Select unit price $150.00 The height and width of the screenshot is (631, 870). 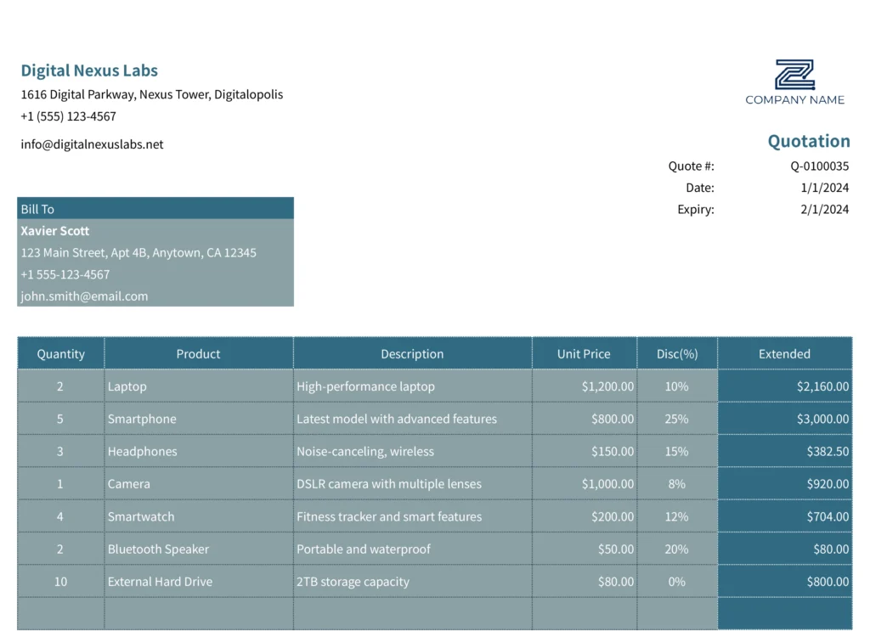pos(585,451)
